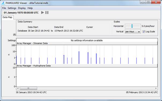Screen dimensions: 162x101
Task: Click the right arrow of the horizontal scrollbar
Action: [156, 88]
